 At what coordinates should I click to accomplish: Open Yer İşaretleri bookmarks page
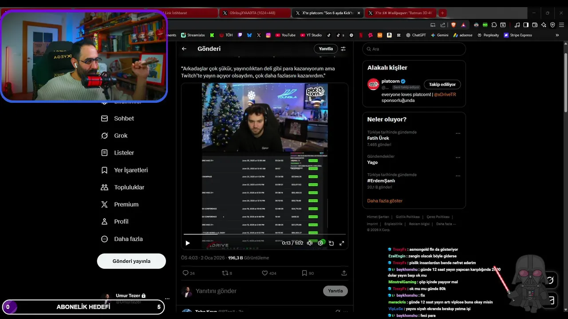(124, 170)
